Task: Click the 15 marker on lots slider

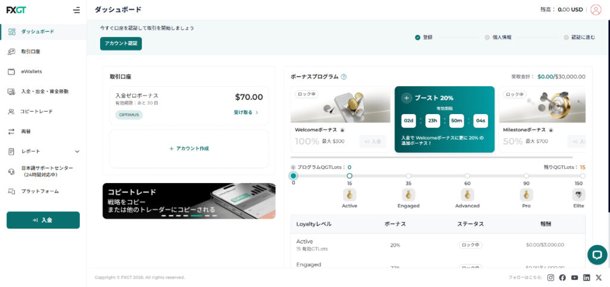Action: click(x=349, y=176)
